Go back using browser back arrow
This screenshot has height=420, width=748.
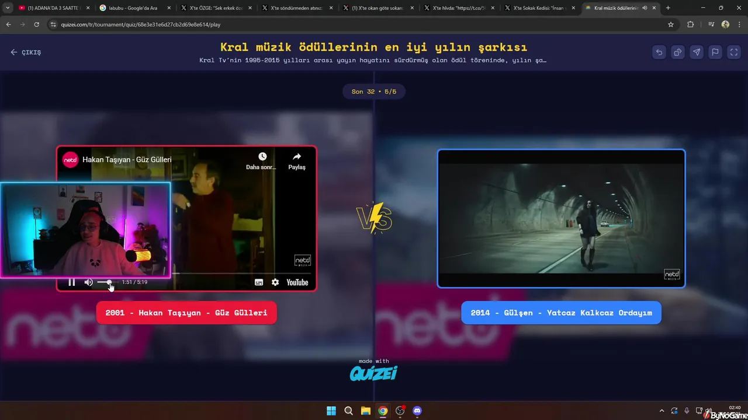pos(9,24)
